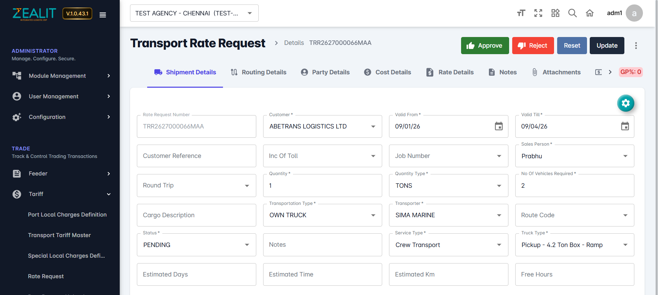Click the green Approve button
This screenshot has height=295, width=658.
coord(484,46)
